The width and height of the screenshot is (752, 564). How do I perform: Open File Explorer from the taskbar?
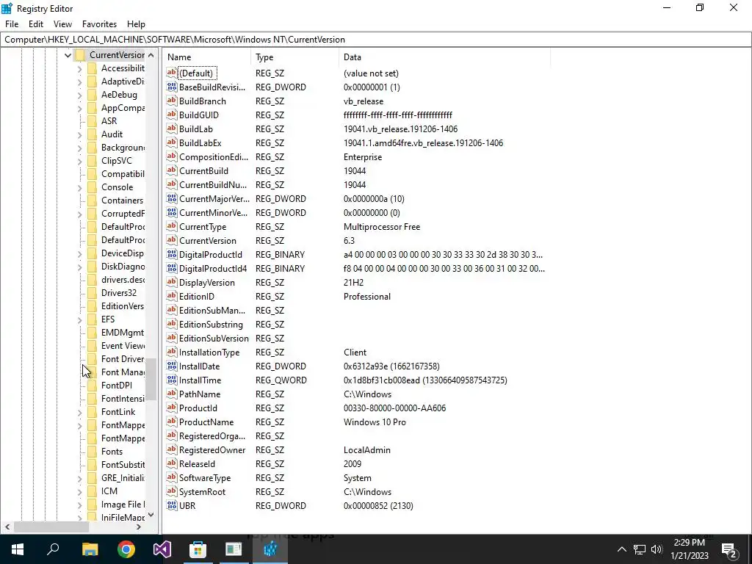tap(90, 549)
